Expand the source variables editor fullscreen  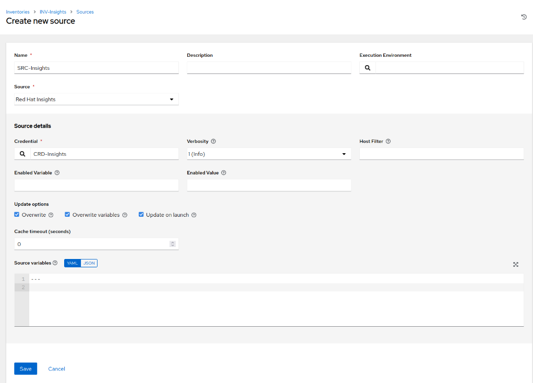coord(515,264)
